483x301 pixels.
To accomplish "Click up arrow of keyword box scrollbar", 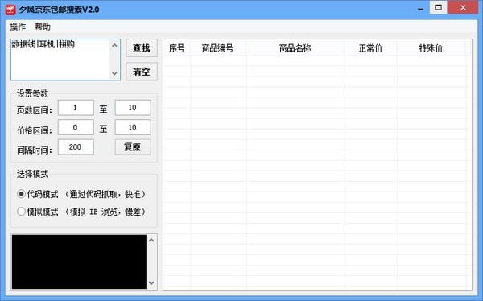I will click(x=114, y=46).
